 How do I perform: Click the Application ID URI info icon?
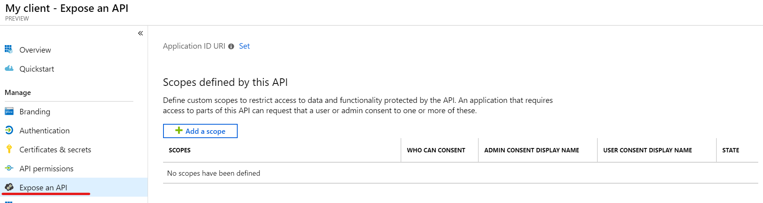click(x=231, y=46)
